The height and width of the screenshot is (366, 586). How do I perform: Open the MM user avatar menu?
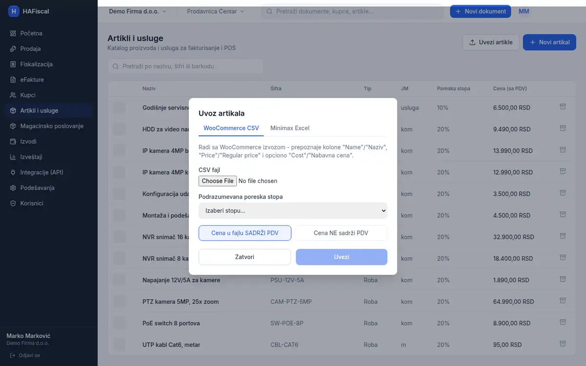pyautogui.click(x=524, y=11)
